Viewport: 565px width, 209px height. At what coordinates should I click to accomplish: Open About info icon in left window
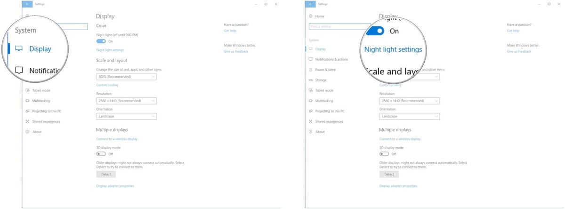point(28,132)
